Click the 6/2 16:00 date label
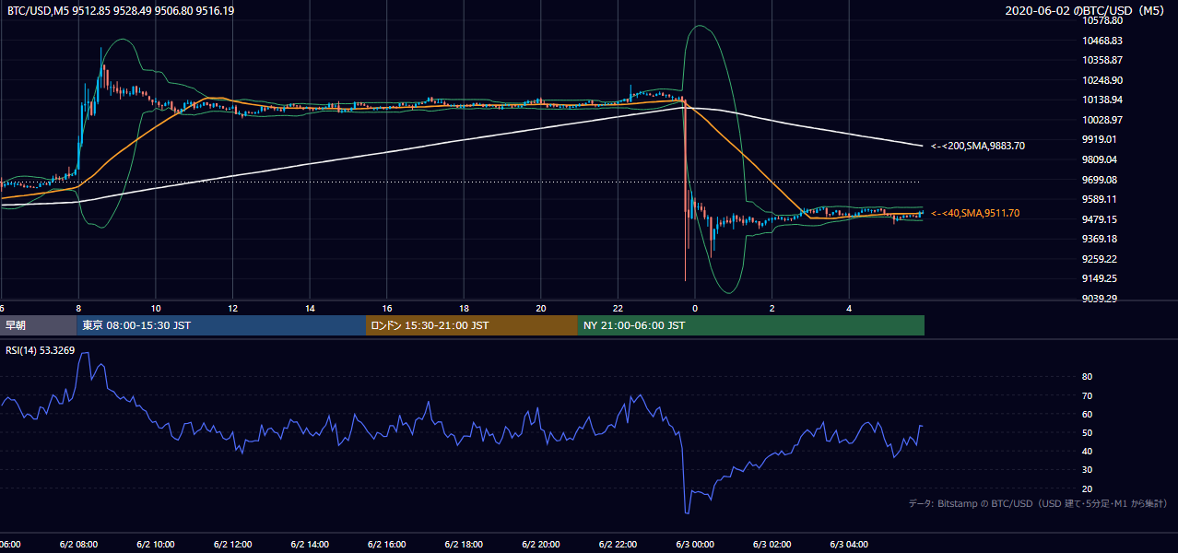 click(387, 544)
